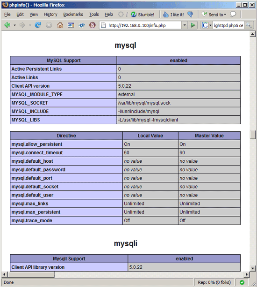The width and height of the screenshot is (257, 287).
Task: Click the search box with 'lighttpd php5'
Action: click(x=228, y=25)
